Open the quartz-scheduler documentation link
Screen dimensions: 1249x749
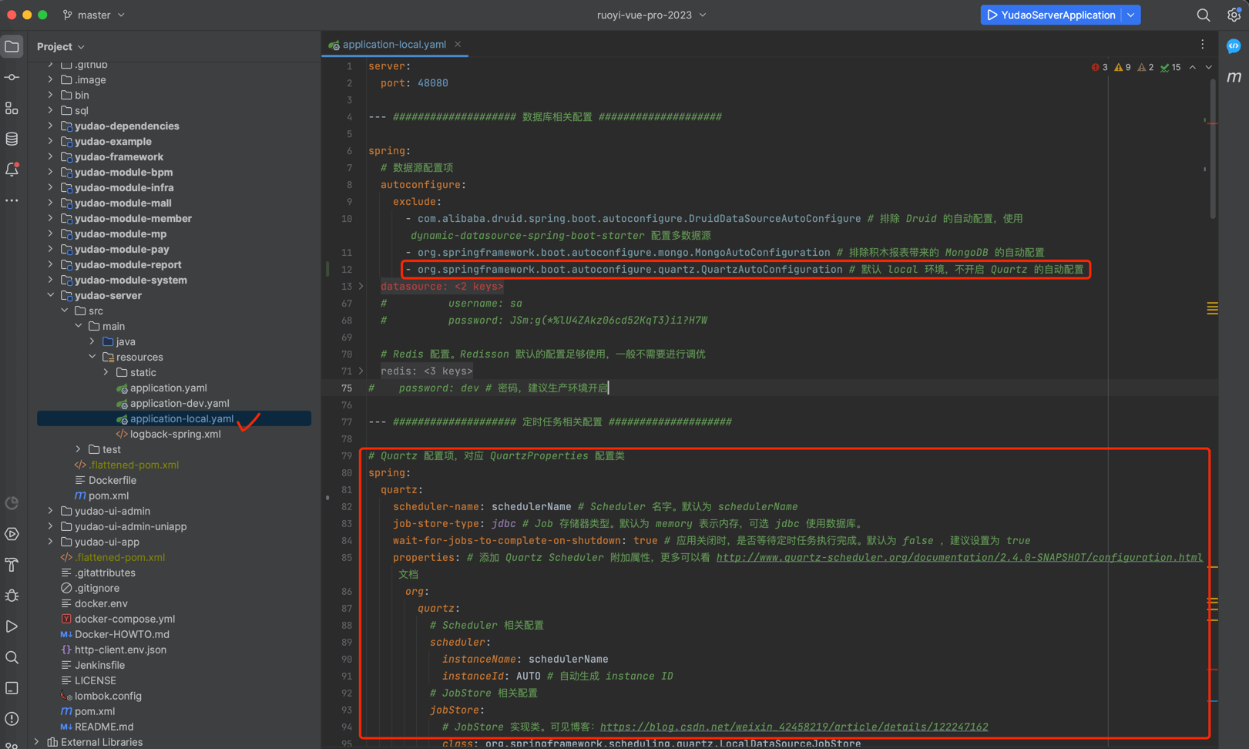959,557
